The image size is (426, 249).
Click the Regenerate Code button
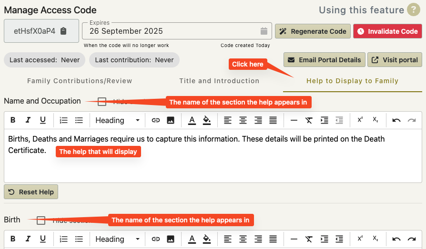click(313, 31)
